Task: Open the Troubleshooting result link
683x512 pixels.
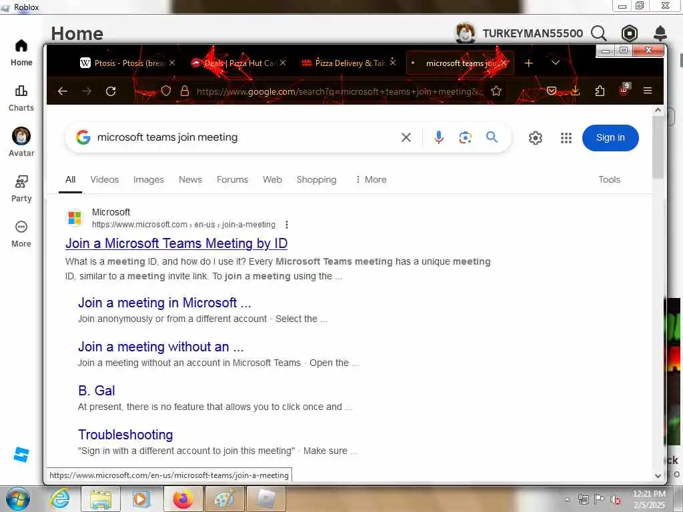Action: tap(125, 435)
